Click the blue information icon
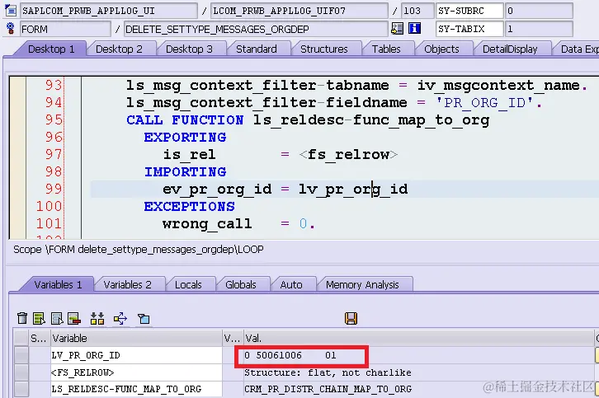The height and width of the screenshot is (398, 599). coord(414,29)
